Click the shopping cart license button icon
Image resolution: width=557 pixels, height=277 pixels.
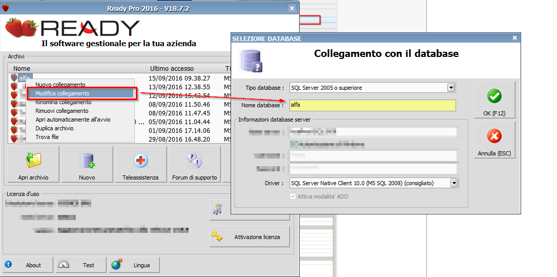[217, 210]
